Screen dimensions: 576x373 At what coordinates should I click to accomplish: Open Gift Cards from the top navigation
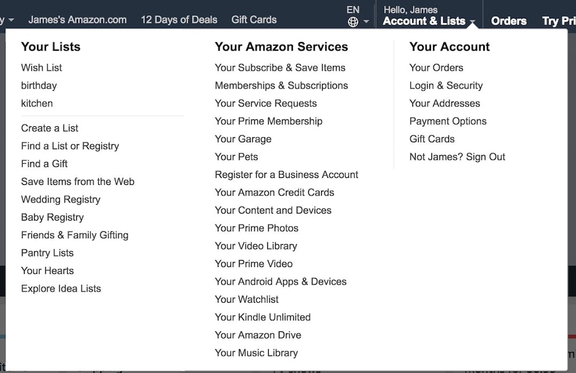tap(254, 20)
